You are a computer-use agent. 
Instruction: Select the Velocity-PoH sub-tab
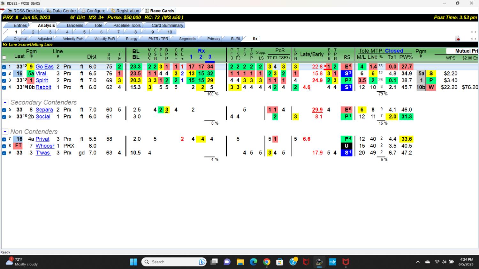(x=73, y=39)
